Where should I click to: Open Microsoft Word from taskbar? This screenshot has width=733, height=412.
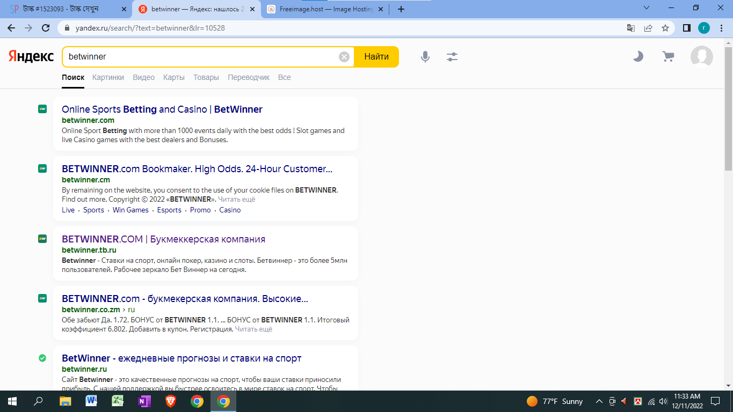(x=91, y=401)
